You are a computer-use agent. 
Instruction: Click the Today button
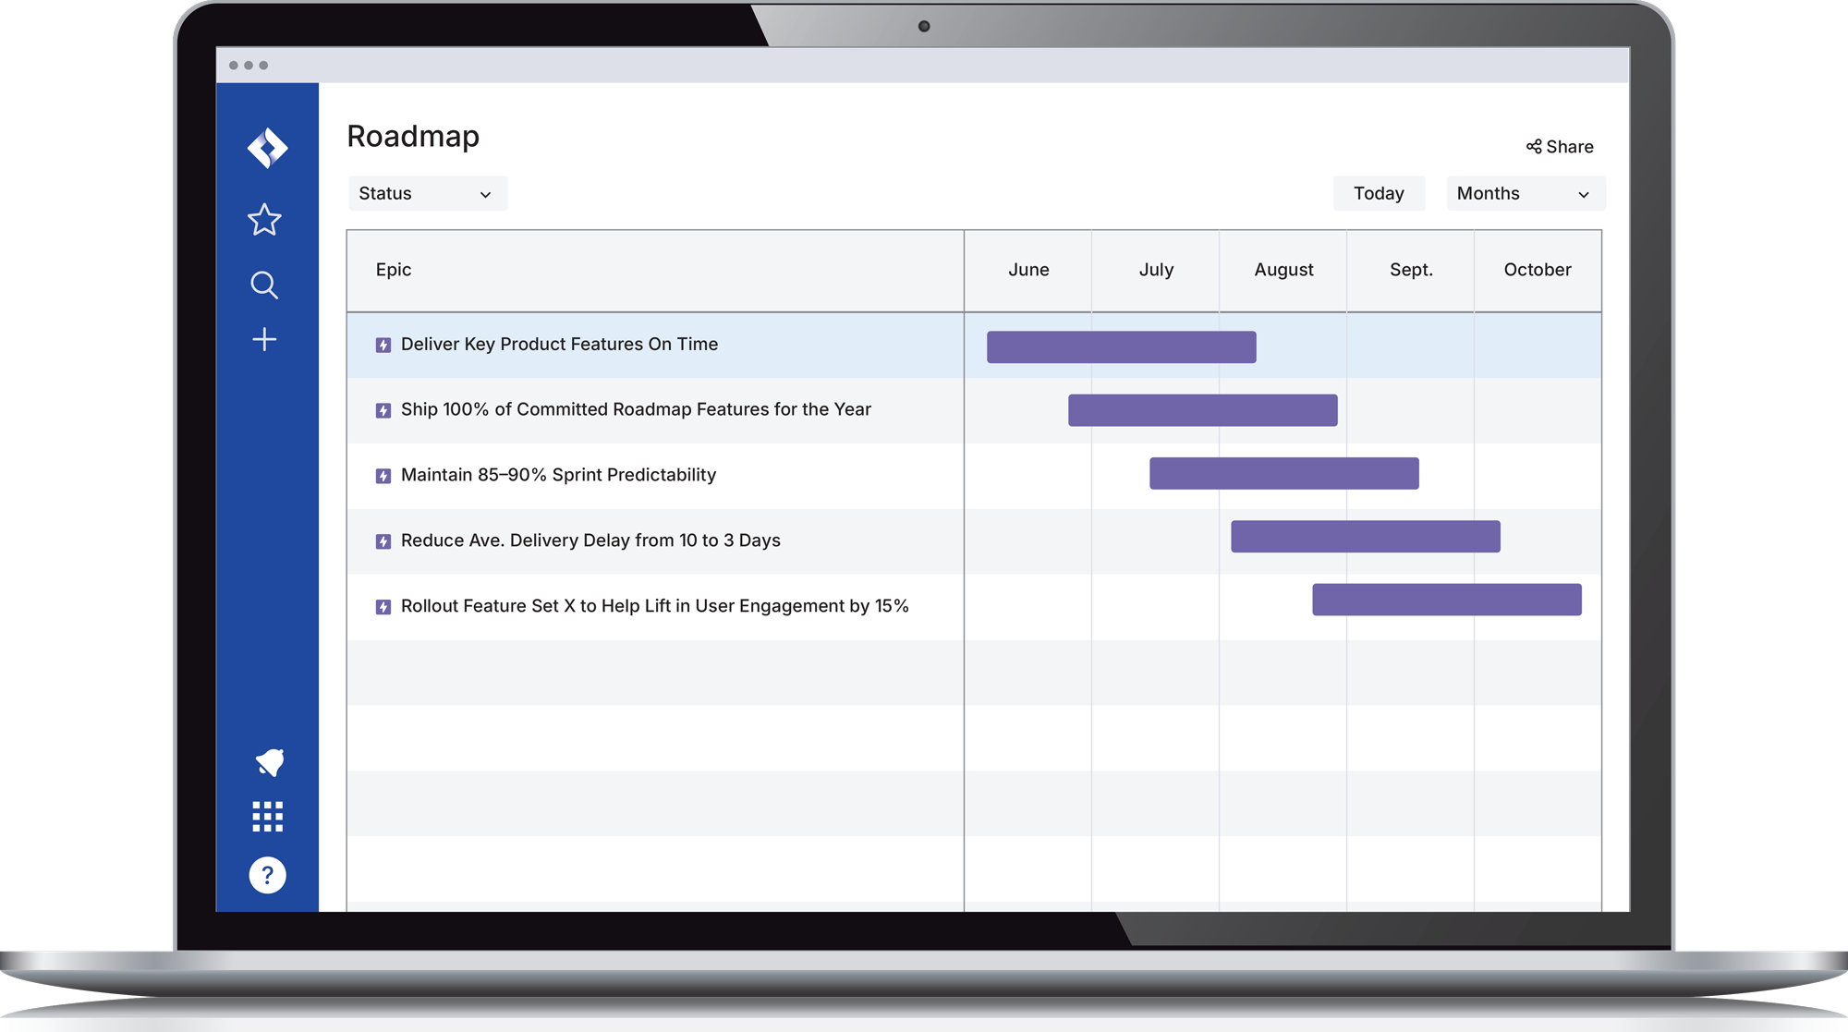1379,193
